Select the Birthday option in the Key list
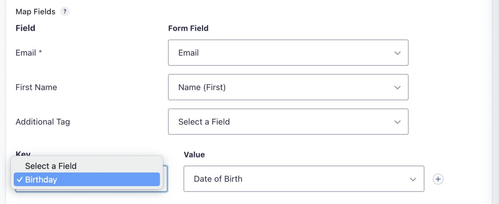499x204 pixels. [x=41, y=180]
